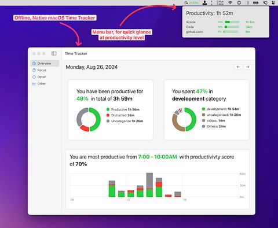This screenshot has width=278, height=228.
Task: Click the Wi-Fi icon in menu bar
Action: (230, 2)
